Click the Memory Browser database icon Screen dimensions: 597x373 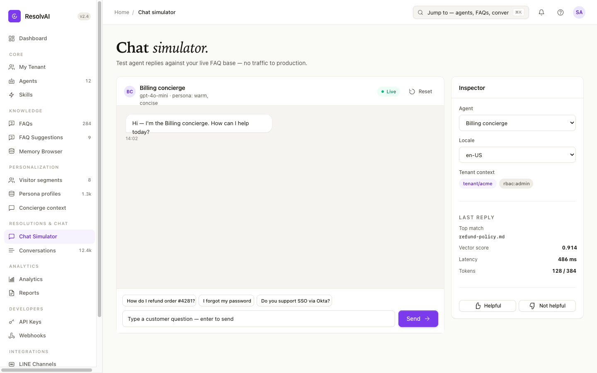pos(12,152)
